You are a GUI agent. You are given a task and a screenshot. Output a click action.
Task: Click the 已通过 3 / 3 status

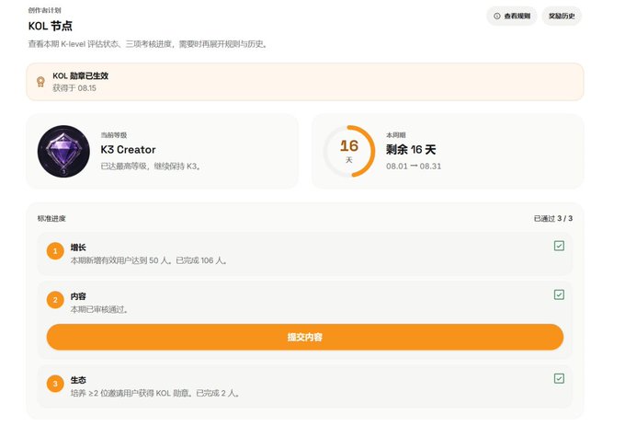point(553,219)
